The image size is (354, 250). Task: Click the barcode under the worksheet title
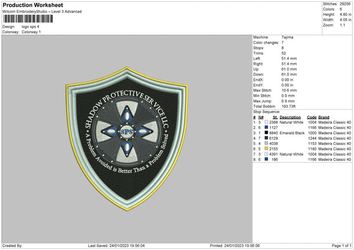(x=28, y=18)
